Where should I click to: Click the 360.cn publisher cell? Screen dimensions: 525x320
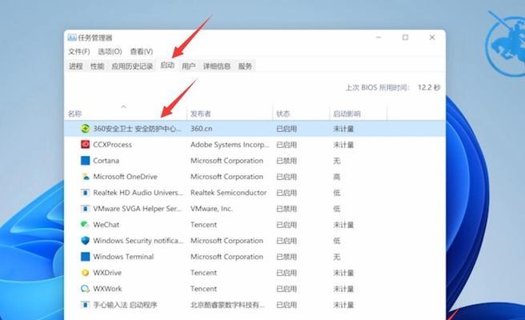click(x=201, y=129)
